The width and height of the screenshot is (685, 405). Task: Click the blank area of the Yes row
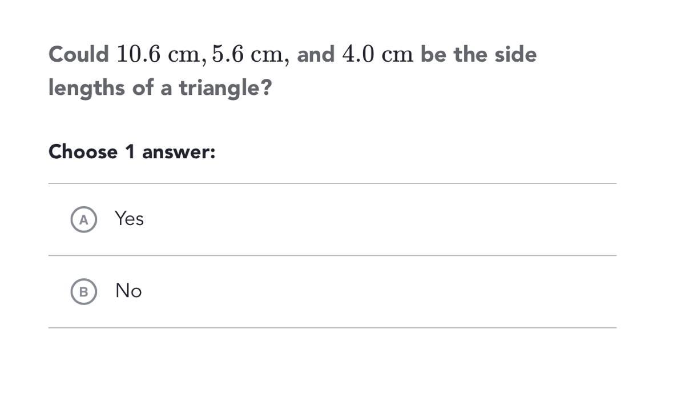[x=380, y=220]
